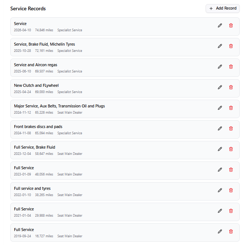Delete the Full service and tyres record
This screenshot has height=245, width=246.
231,190
